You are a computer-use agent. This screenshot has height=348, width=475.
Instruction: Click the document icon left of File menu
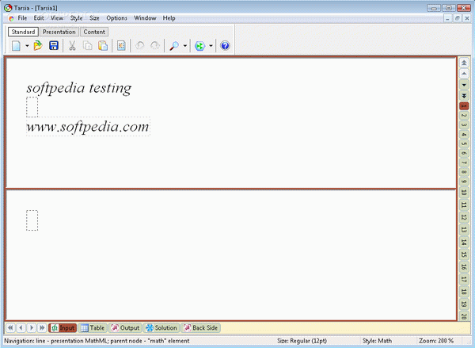11,18
